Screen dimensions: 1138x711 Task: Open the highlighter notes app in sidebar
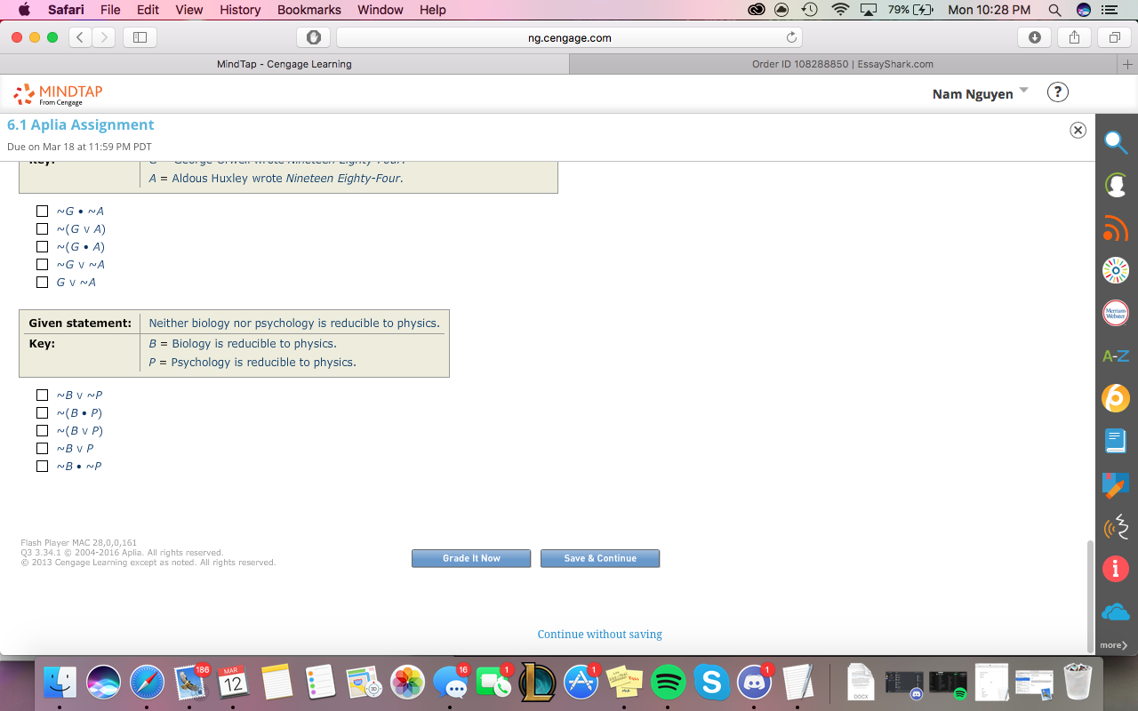[x=1116, y=483]
